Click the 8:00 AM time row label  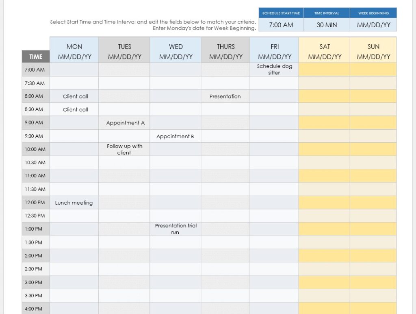(36, 96)
